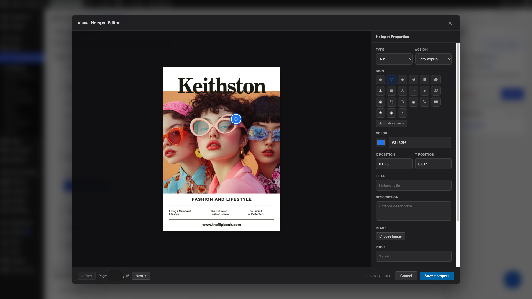Select the warning triangle hotspot icon
The width and height of the screenshot is (532, 299).
point(380,91)
